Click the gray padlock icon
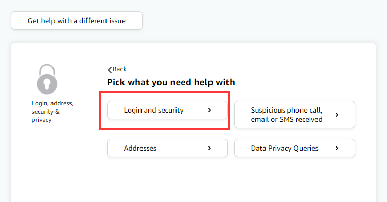 pos(47,79)
